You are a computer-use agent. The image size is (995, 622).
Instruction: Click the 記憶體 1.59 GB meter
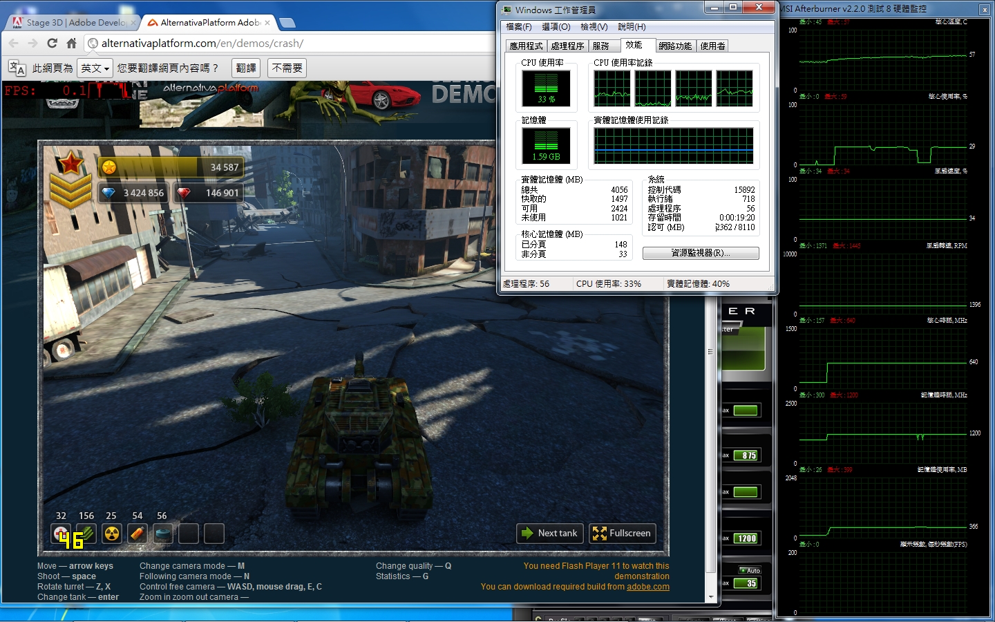click(546, 146)
